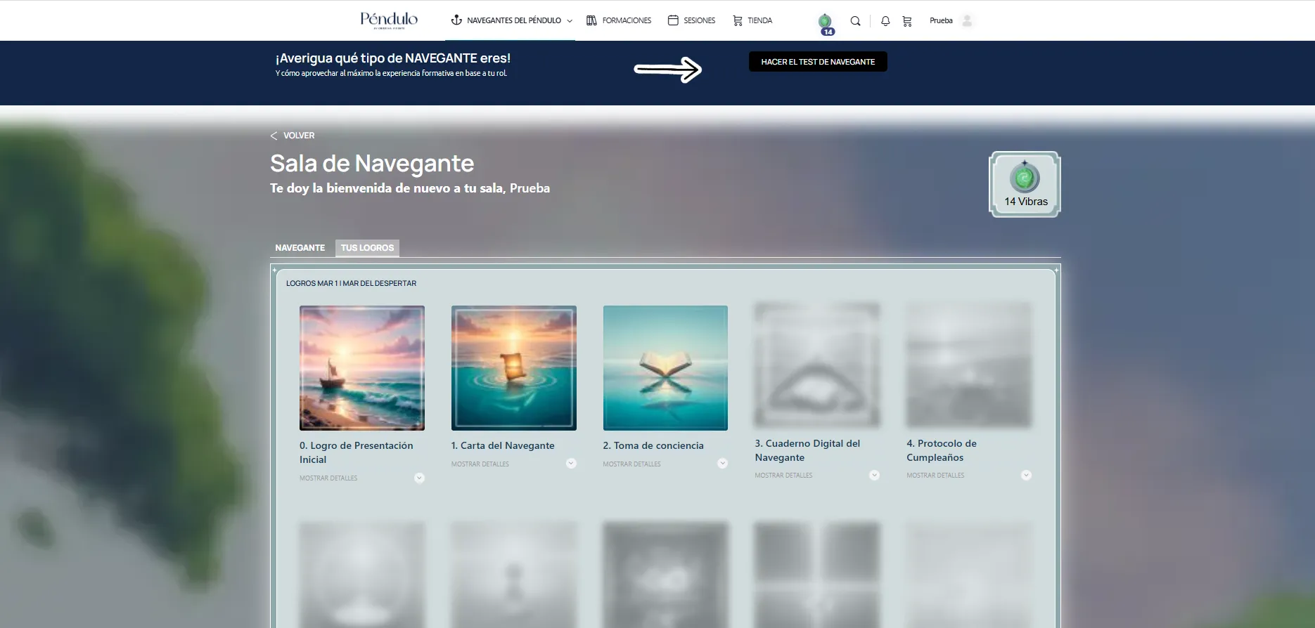The width and height of the screenshot is (1315, 628).
Task: Click the calendar icon beside Sesiones
Action: 673,20
